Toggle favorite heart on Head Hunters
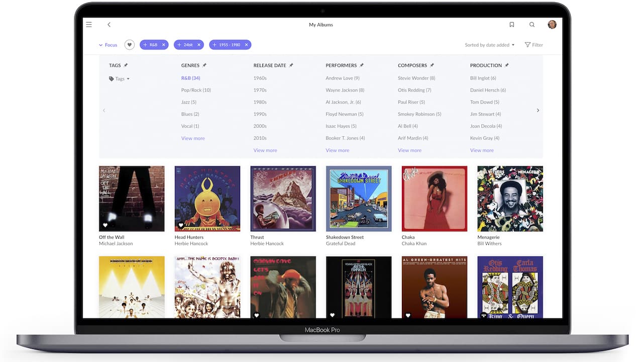The width and height of the screenshot is (643, 362). (x=181, y=225)
